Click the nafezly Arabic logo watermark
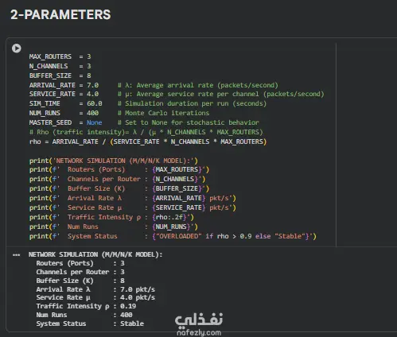Image resolution: width=397 pixels, height=337 pixels. point(199,320)
